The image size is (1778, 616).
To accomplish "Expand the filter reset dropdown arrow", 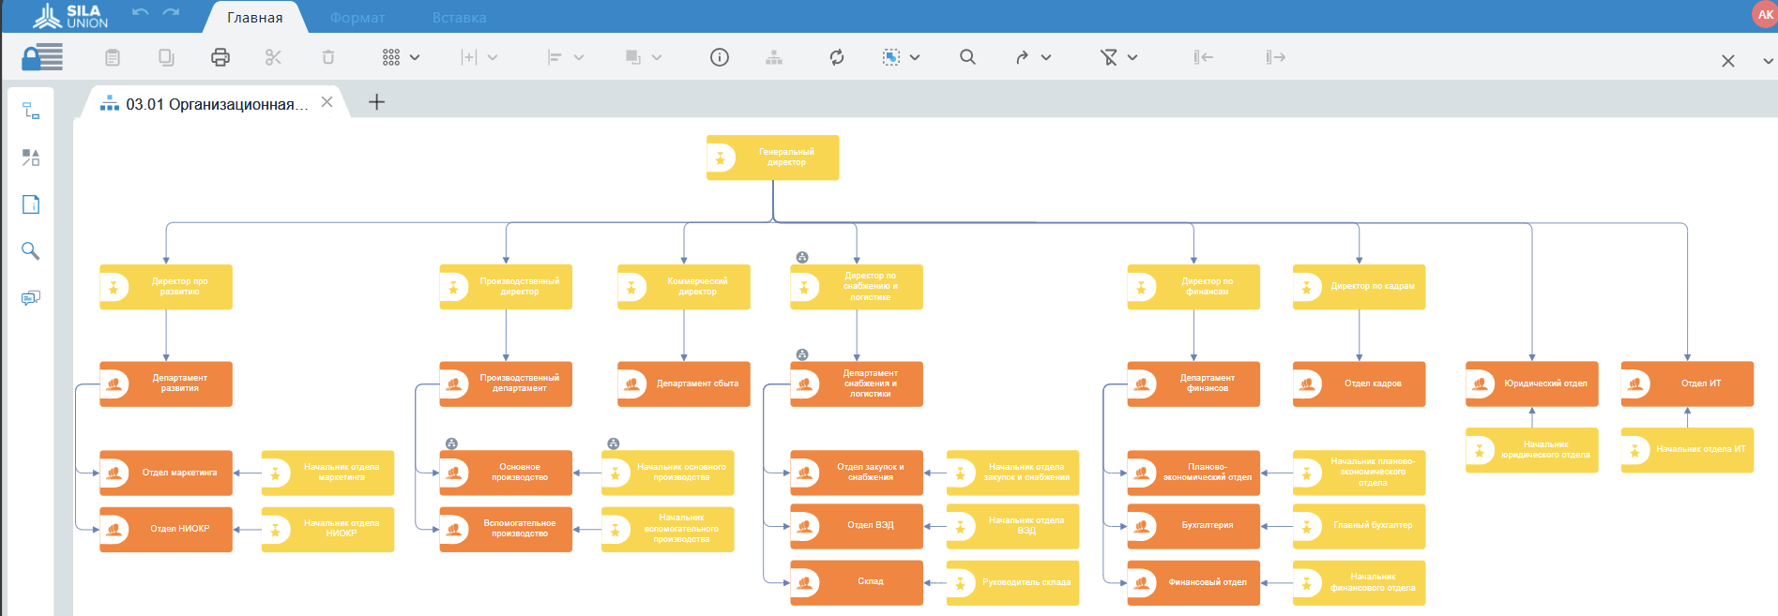I will [x=1132, y=57].
